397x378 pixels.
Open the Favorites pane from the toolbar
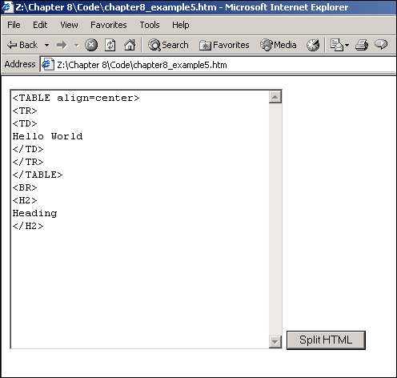[x=224, y=45]
